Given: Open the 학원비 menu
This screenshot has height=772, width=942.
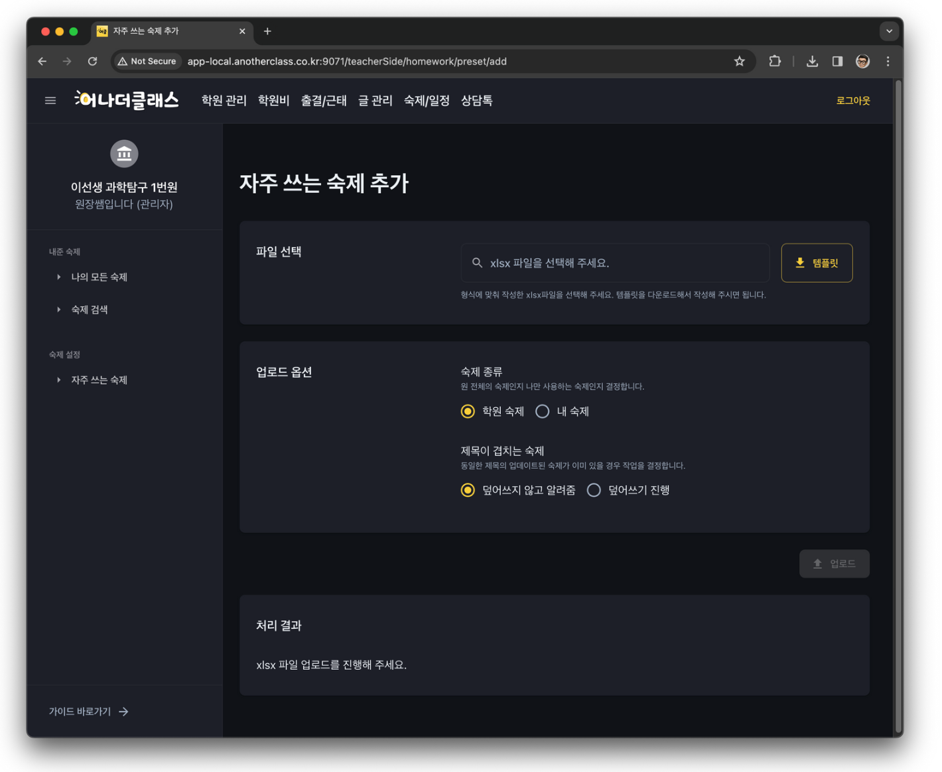Looking at the screenshot, I should pos(273,101).
